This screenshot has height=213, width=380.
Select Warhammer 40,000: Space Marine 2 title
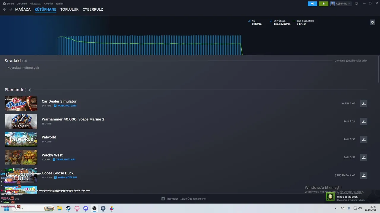click(x=73, y=119)
